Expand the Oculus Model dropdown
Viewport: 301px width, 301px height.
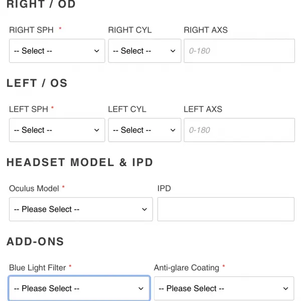pyautogui.click(x=81, y=209)
